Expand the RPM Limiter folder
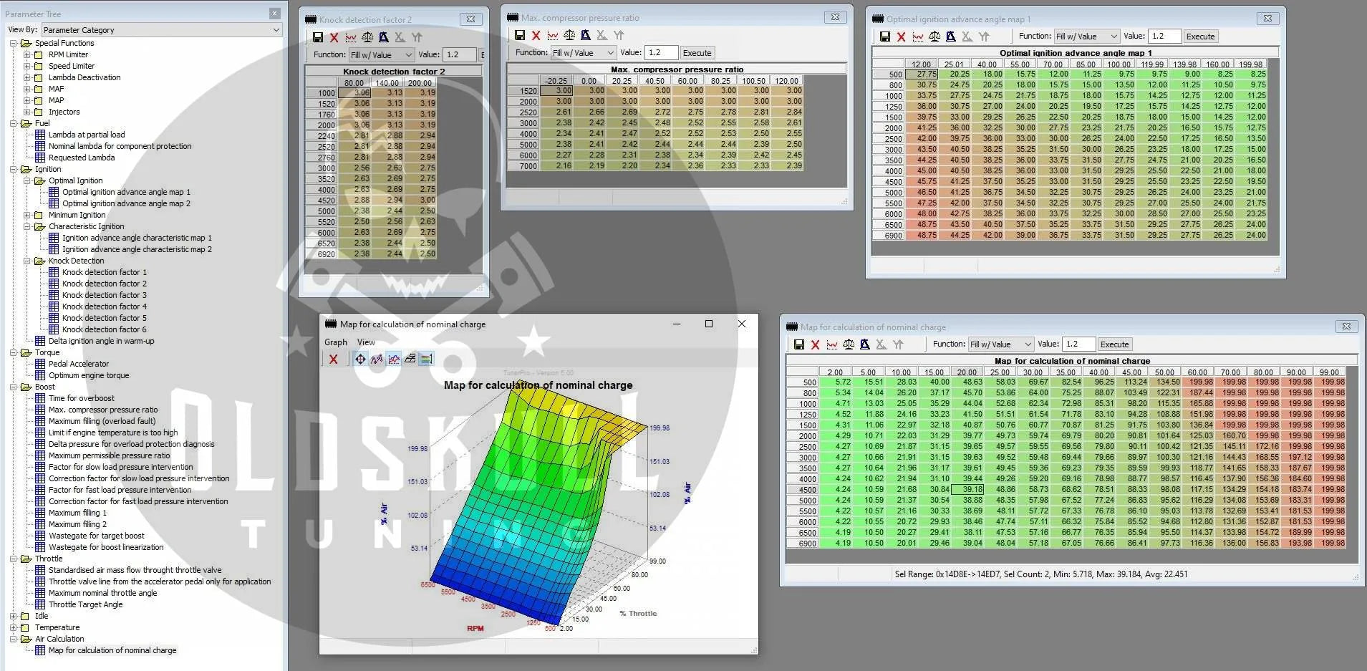This screenshot has height=671, width=1367. pyautogui.click(x=27, y=54)
